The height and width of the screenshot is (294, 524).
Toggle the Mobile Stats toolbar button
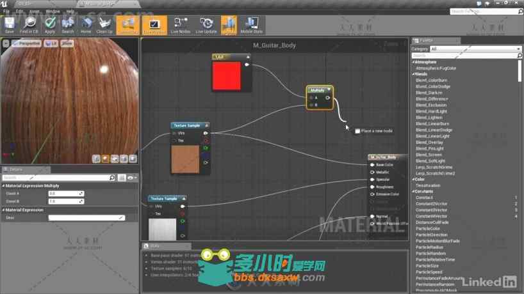(251, 26)
